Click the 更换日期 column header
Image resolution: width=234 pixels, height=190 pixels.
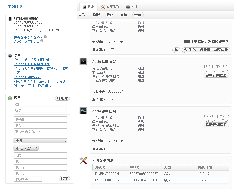[x=212, y=167]
